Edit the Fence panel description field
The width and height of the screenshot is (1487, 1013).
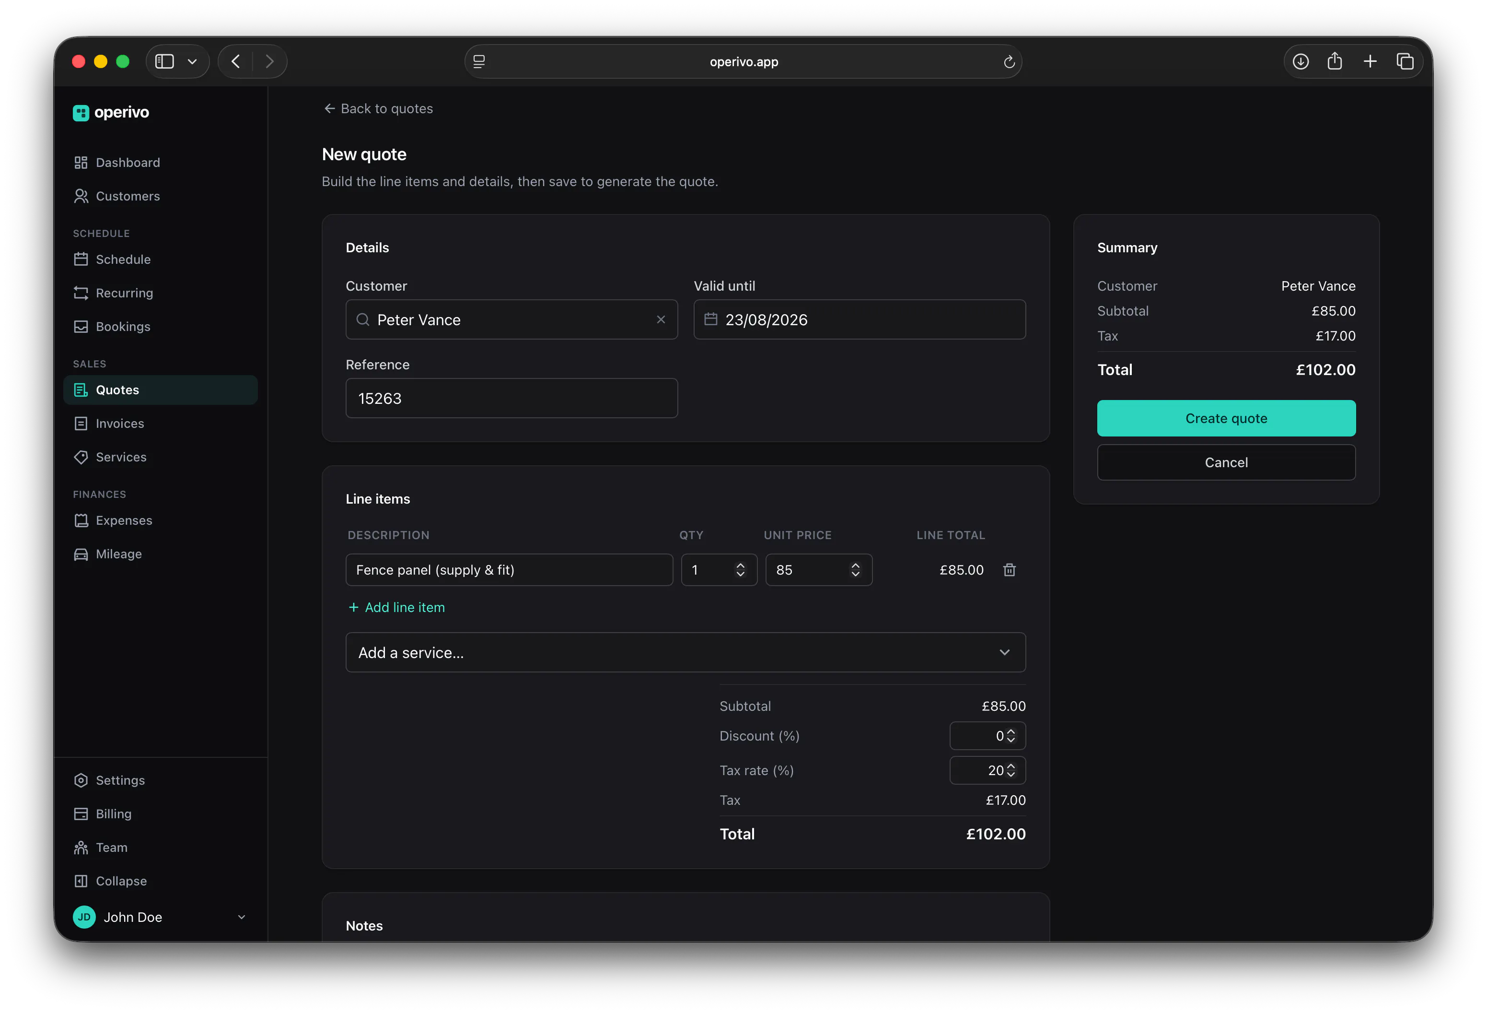[x=509, y=570]
